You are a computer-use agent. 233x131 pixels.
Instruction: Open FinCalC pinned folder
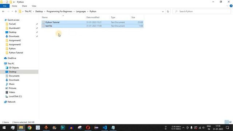click(x=12, y=24)
